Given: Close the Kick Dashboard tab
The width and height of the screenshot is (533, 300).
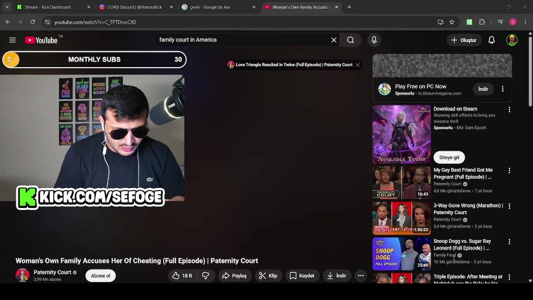Looking at the screenshot, I should pyautogui.click(x=89, y=7).
